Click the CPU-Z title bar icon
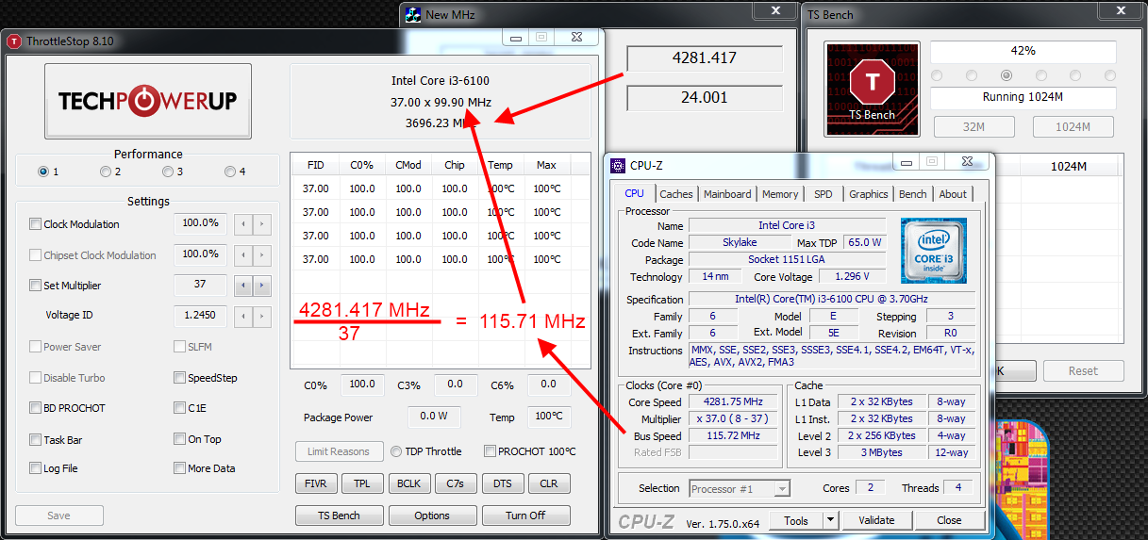Image resolution: width=1148 pixels, height=540 pixels. point(618,166)
